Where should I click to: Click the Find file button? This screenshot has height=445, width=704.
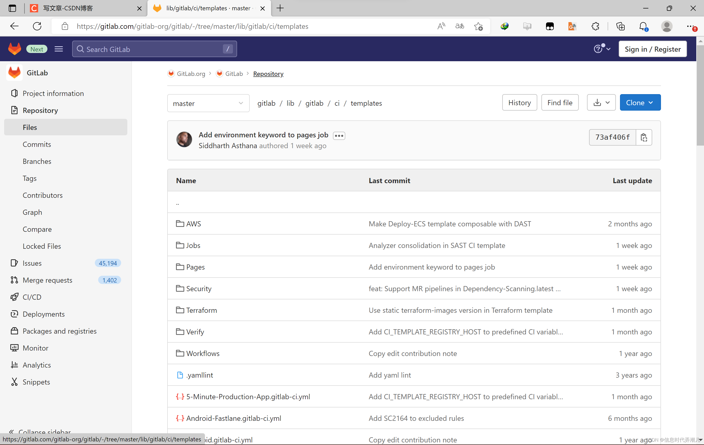coord(560,102)
